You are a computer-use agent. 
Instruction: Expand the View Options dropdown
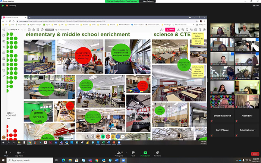coord(149,1)
